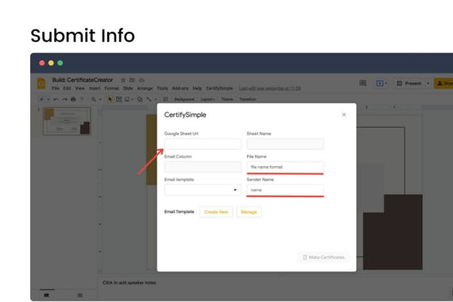This screenshot has height=302, width=453.
Task: Click the Transition toolbar button
Action: pyautogui.click(x=248, y=99)
